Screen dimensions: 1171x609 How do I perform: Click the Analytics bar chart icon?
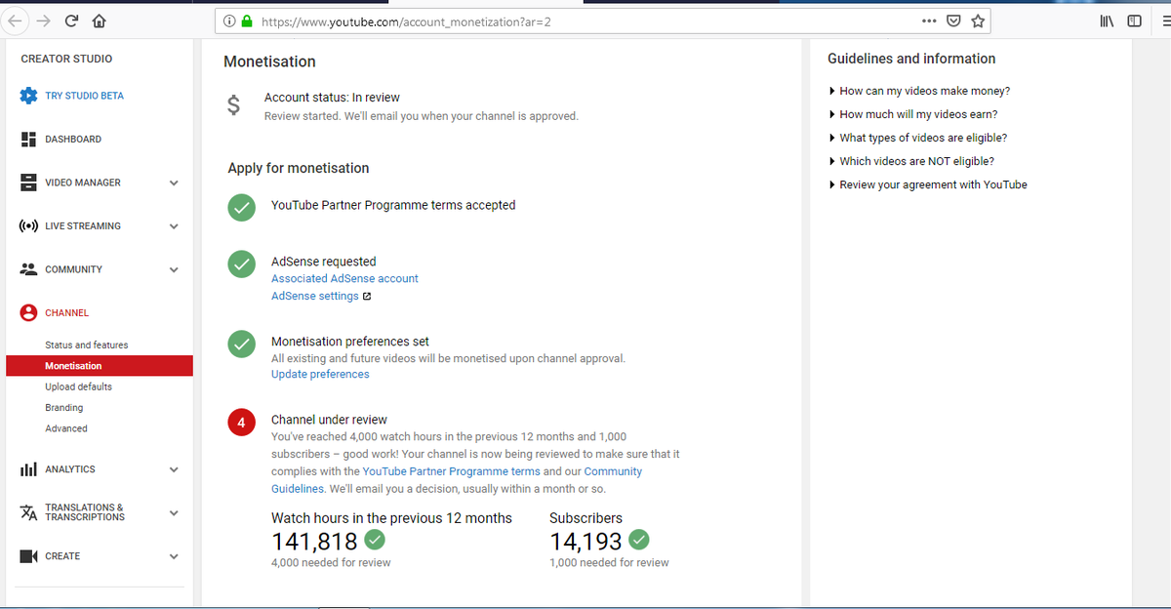pos(29,469)
